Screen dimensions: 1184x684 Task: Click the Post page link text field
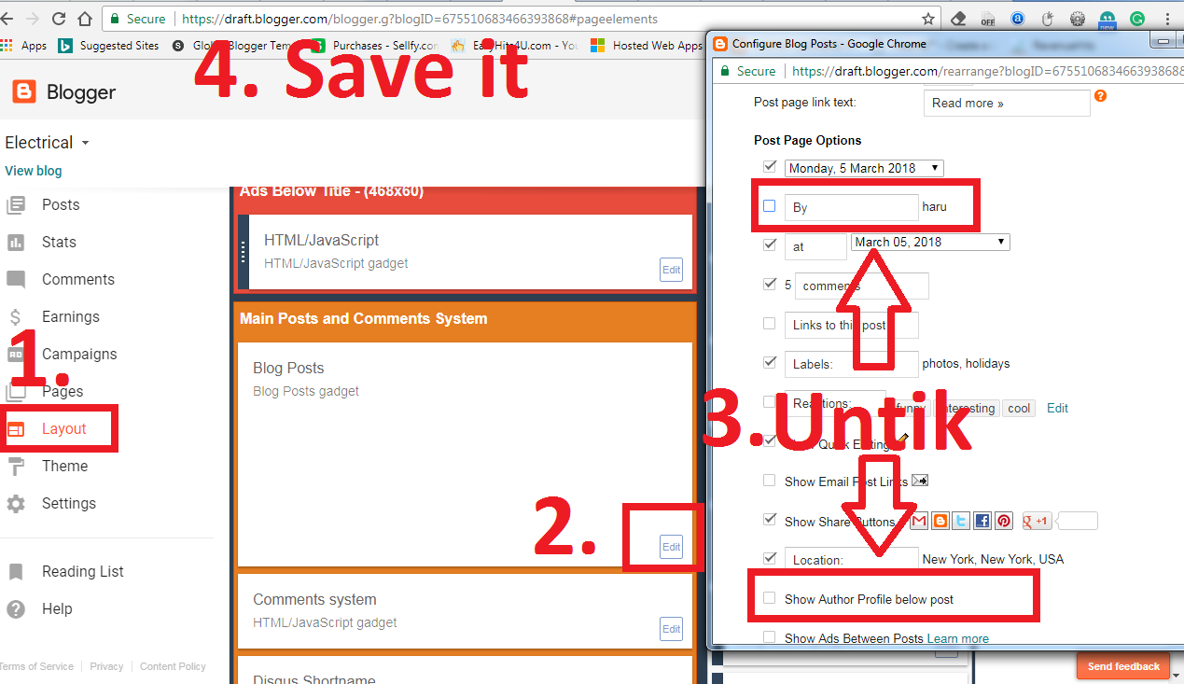pos(1008,103)
